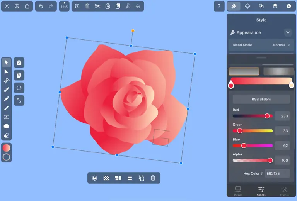Toggle the rotate mode circular-arrows icon
297x201 pixels.
tap(19, 88)
